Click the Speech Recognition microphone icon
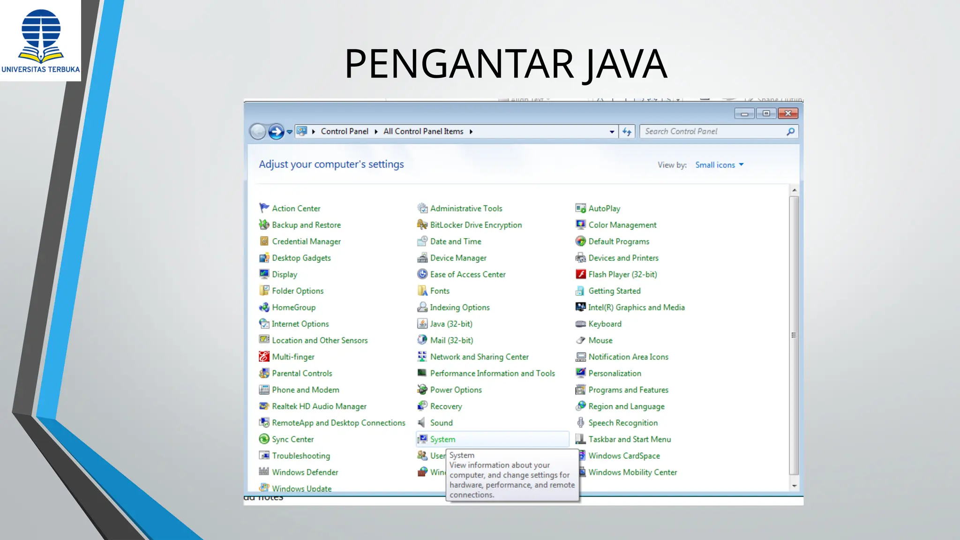Image resolution: width=960 pixels, height=540 pixels. click(x=581, y=422)
